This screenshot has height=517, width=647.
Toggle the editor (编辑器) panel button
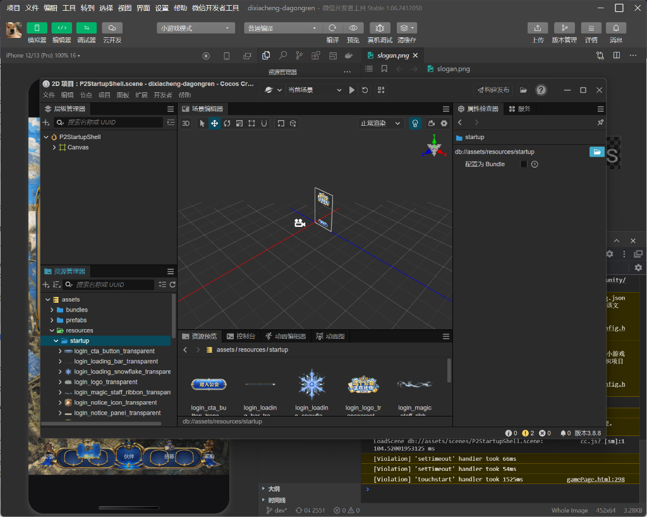pos(61,28)
